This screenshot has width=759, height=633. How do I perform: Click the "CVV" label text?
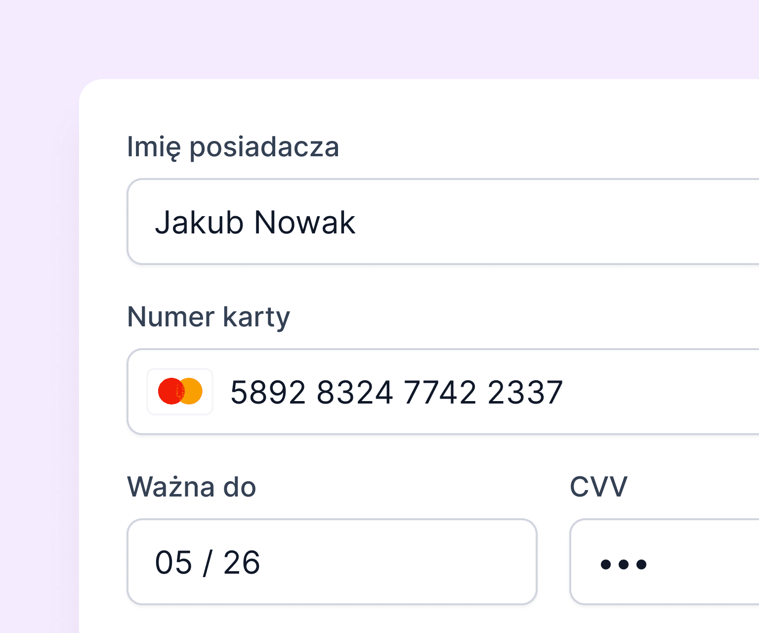(x=598, y=487)
